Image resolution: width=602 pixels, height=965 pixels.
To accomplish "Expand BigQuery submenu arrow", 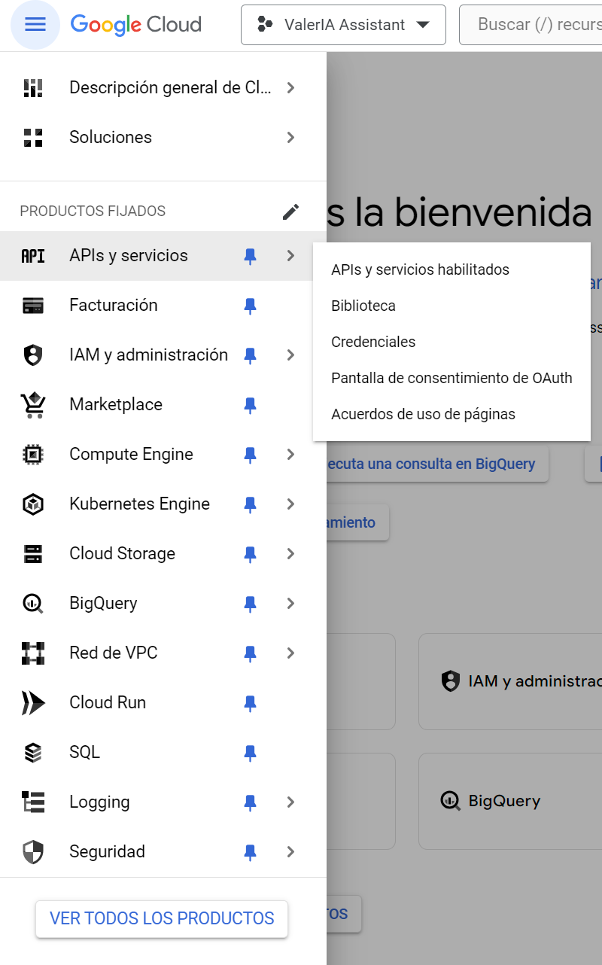I will click(291, 604).
